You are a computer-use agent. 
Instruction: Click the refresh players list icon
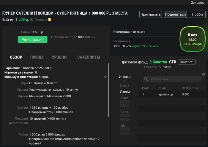[x=204, y=74]
